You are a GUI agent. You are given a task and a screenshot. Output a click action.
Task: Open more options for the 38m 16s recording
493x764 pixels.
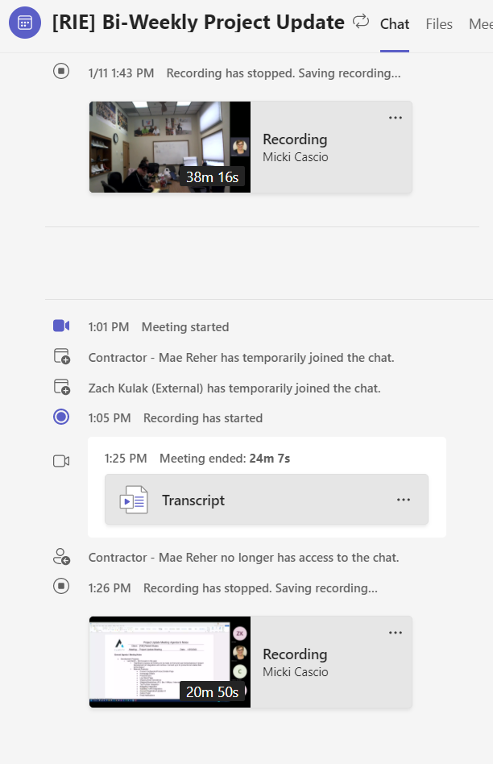coord(396,118)
